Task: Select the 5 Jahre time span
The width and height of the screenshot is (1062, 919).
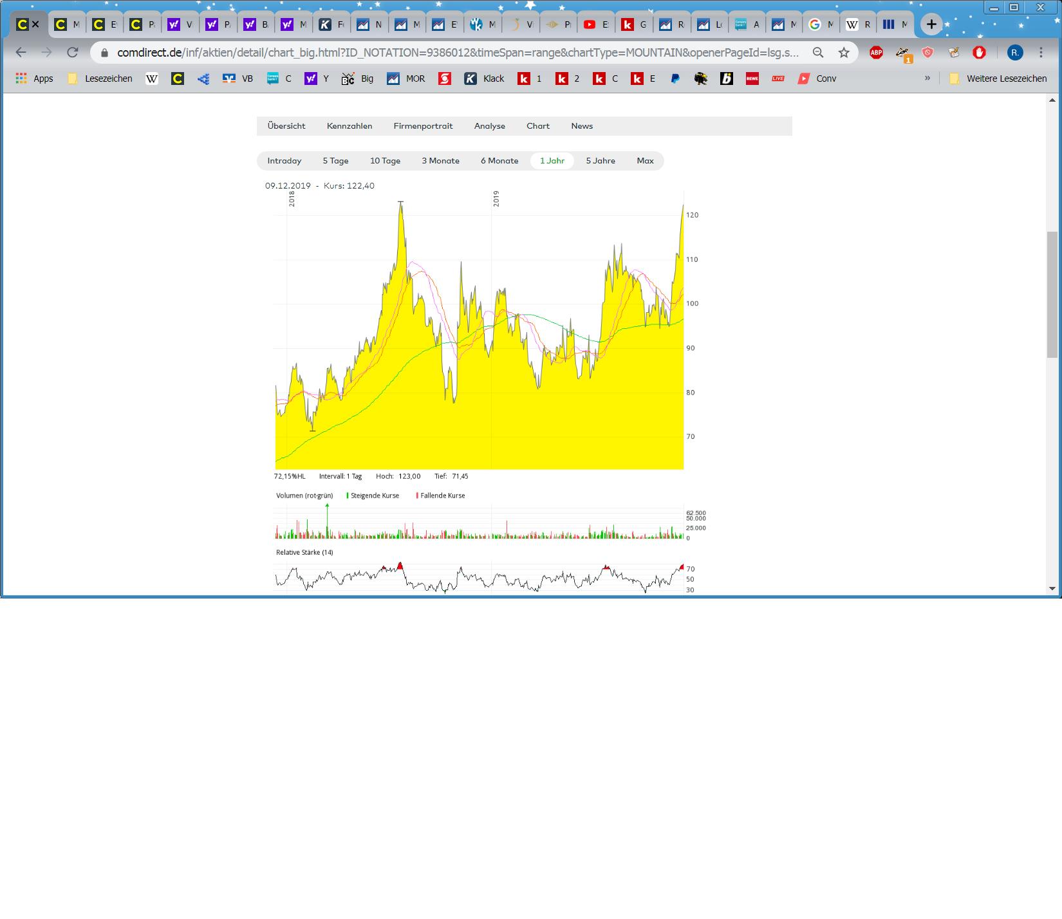Action: pos(601,161)
